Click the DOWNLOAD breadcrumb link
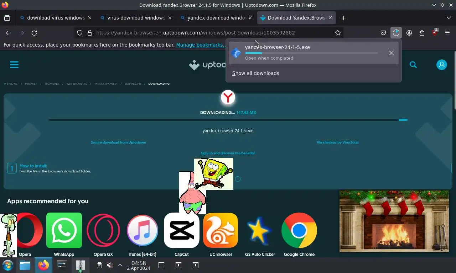This screenshot has width=456, height=273. coord(133,84)
